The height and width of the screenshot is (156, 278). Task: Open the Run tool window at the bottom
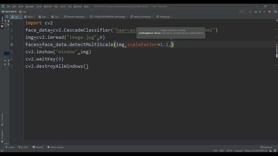pos(10,147)
